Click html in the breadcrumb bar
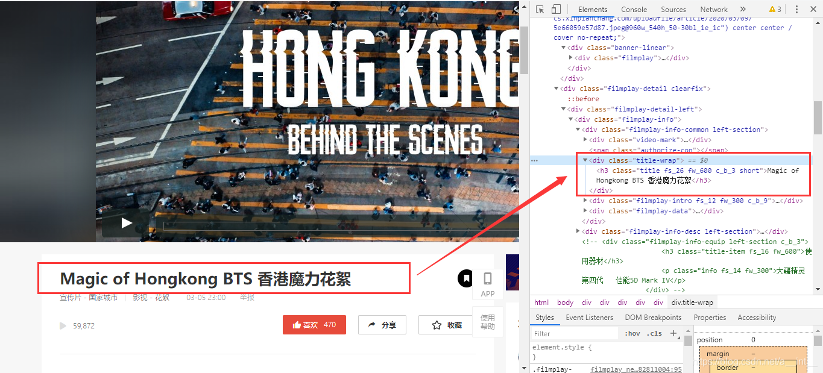 click(x=541, y=302)
